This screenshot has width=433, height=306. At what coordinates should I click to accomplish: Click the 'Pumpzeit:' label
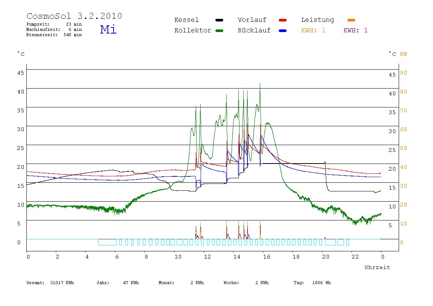[x=38, y=24]
